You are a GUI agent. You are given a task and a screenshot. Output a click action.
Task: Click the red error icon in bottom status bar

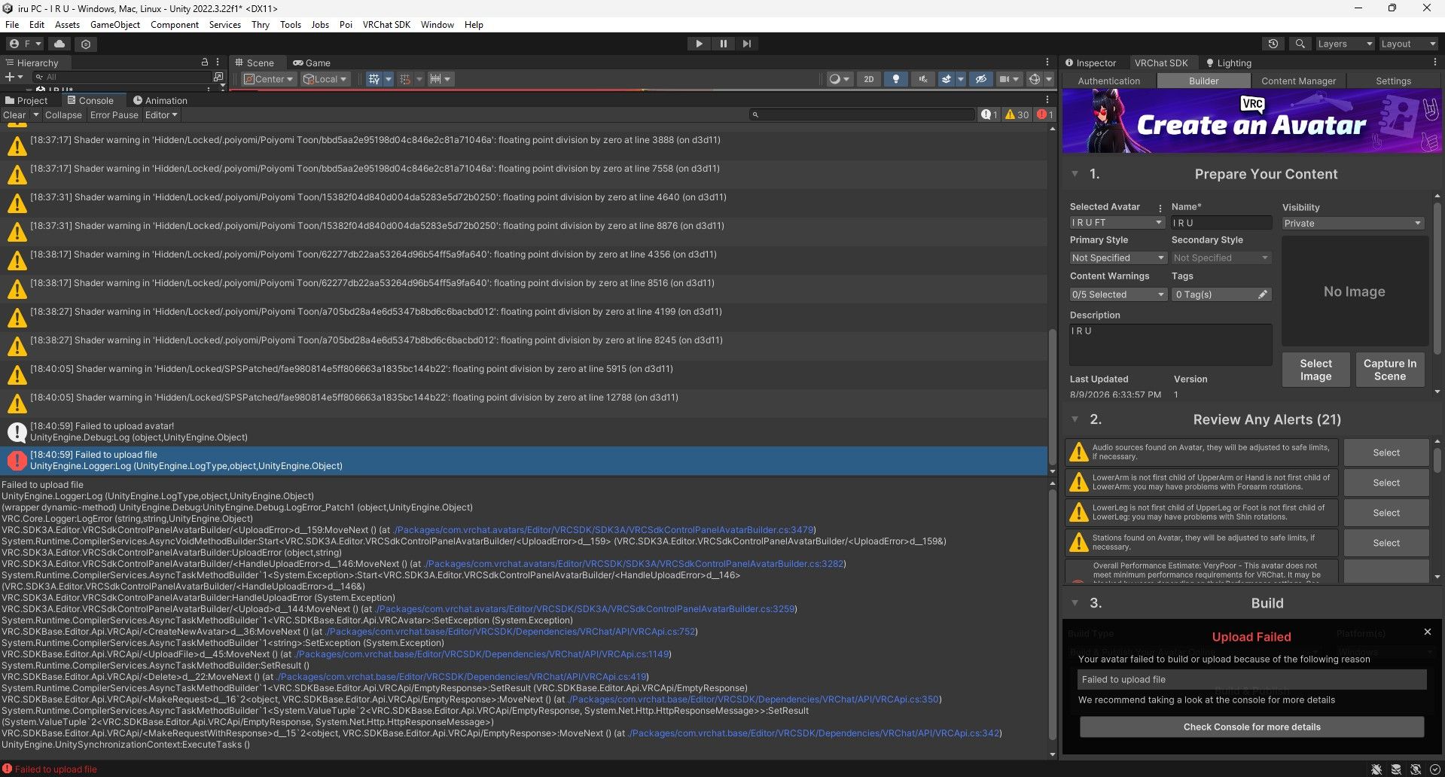[8, 769]
